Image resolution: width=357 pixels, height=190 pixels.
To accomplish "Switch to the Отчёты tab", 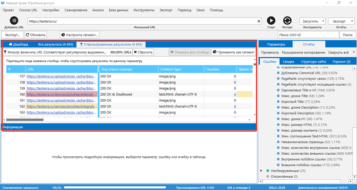I will pyautogui.click(x=309, y=44).
